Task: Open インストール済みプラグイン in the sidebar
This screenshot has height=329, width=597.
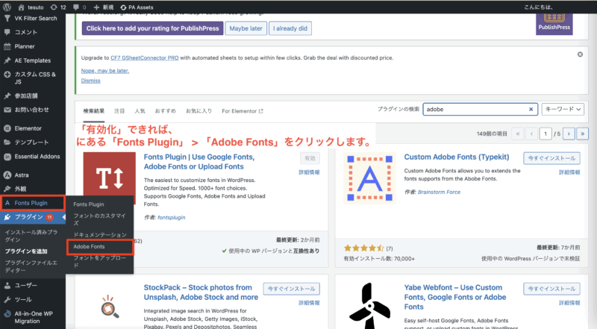Action: (31, 236)
